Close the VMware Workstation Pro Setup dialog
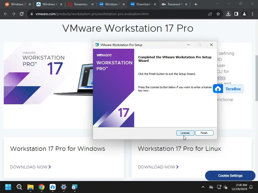Image resolution: width=258 pixels, height=193 pixels. [211, 45]
